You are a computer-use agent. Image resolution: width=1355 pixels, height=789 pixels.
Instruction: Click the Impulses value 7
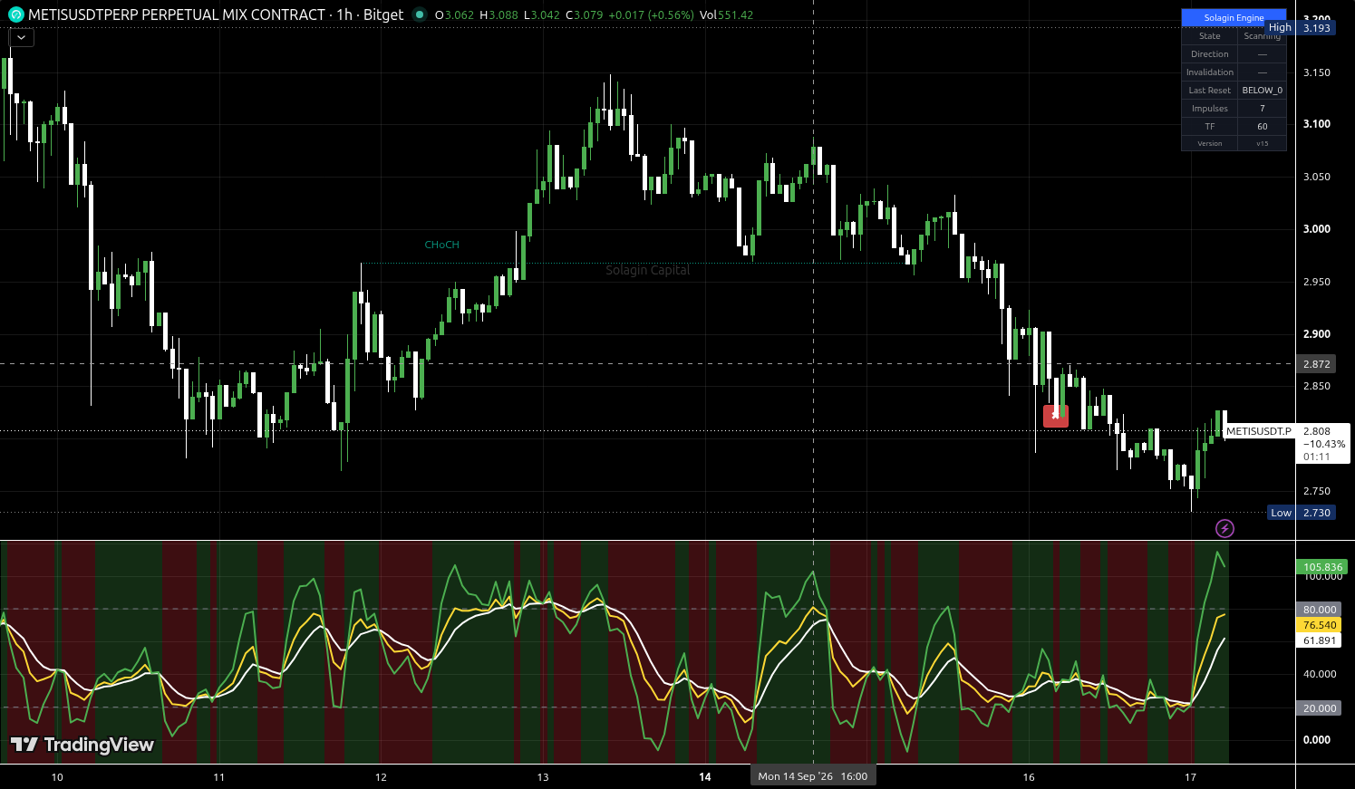1263,109
